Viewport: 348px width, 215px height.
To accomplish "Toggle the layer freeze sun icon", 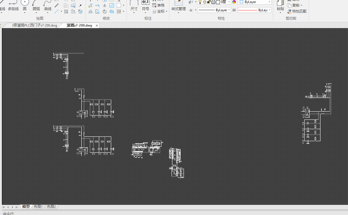I will [205, 2].
